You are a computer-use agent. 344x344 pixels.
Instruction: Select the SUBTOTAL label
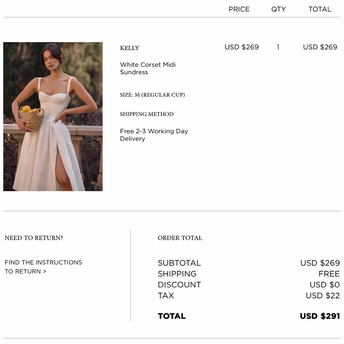pyautogui.click(x=179, y=263)
